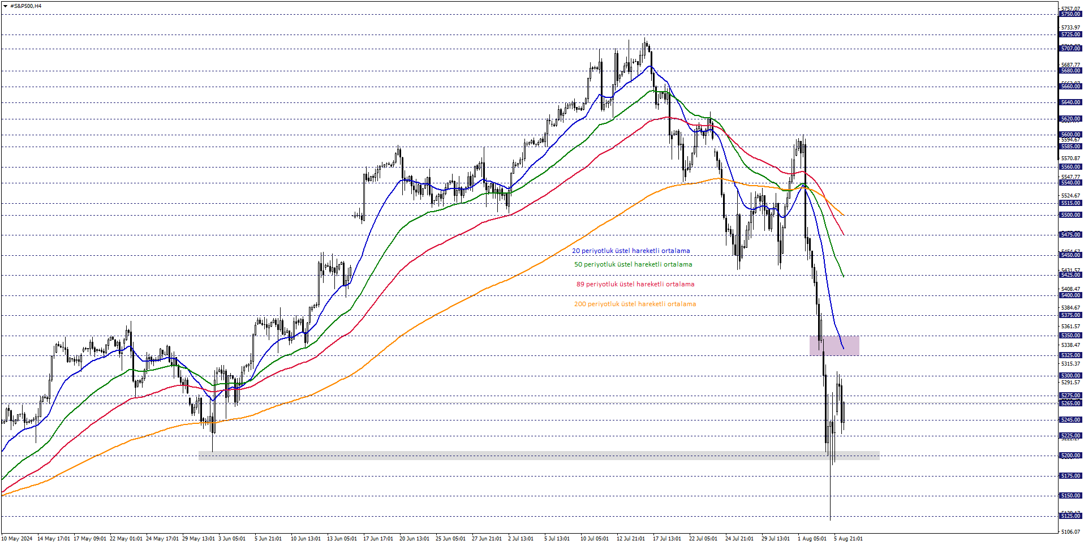Click the 5540.00 price level label

[x=1070, y=183]
